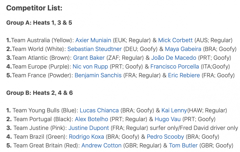Click the Pedro Scooby link

(x=165, y=137)
